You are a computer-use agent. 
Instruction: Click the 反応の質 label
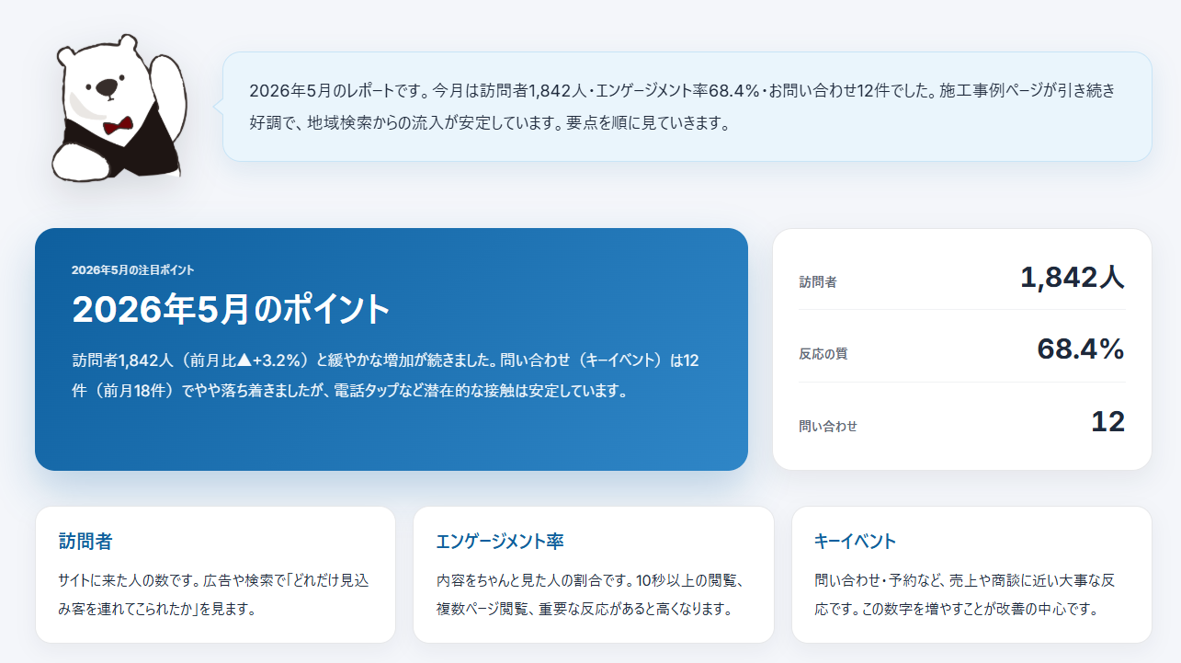point(823,354)
